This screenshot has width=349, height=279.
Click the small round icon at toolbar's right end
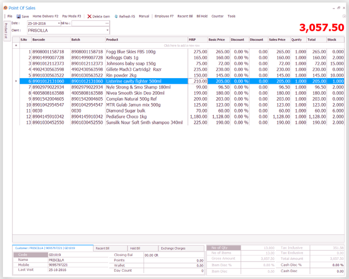344,16
